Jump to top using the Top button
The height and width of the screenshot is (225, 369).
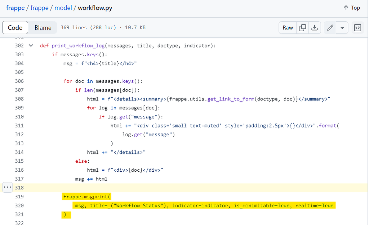click(351, 8)
